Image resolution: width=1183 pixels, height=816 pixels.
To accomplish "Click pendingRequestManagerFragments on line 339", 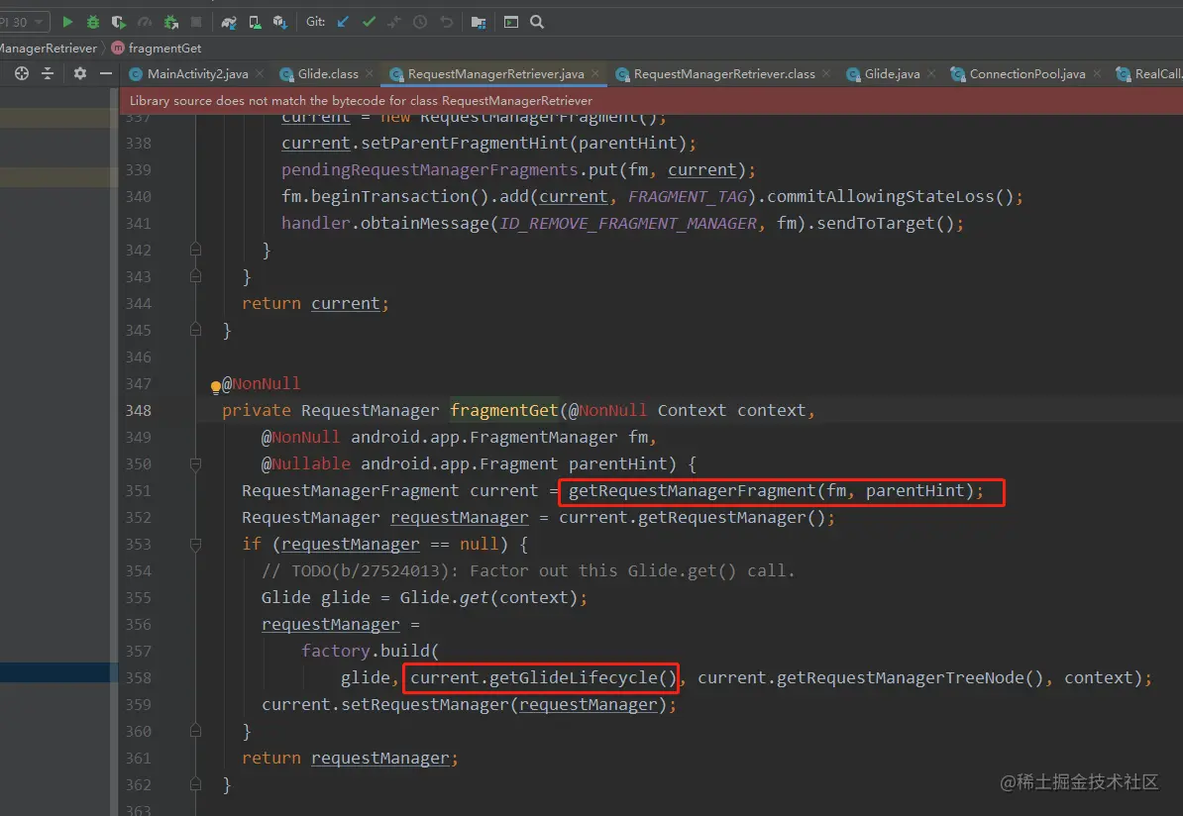I will 429,169.
